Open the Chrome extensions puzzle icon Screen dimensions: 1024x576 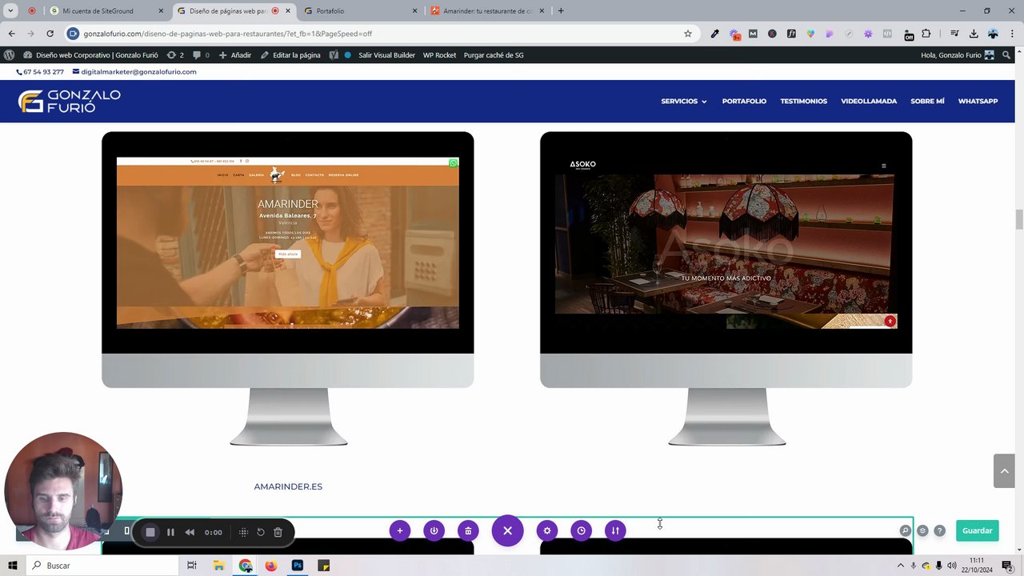tap(926, 34)
